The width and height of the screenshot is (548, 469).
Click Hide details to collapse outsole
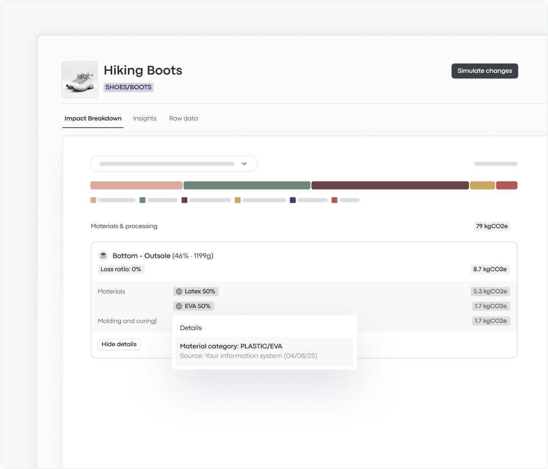click(x=119, y=344)
